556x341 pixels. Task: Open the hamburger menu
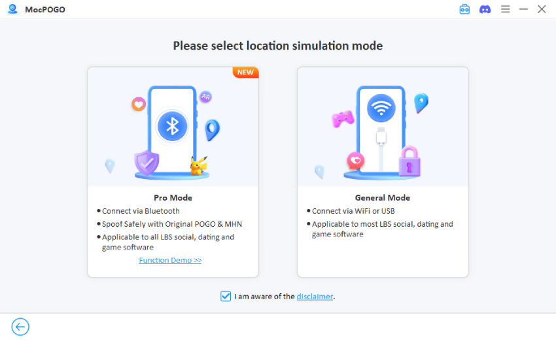(505, 9)
